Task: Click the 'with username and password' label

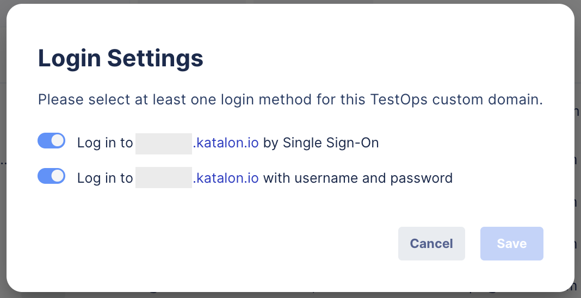Action: [358, 178]
